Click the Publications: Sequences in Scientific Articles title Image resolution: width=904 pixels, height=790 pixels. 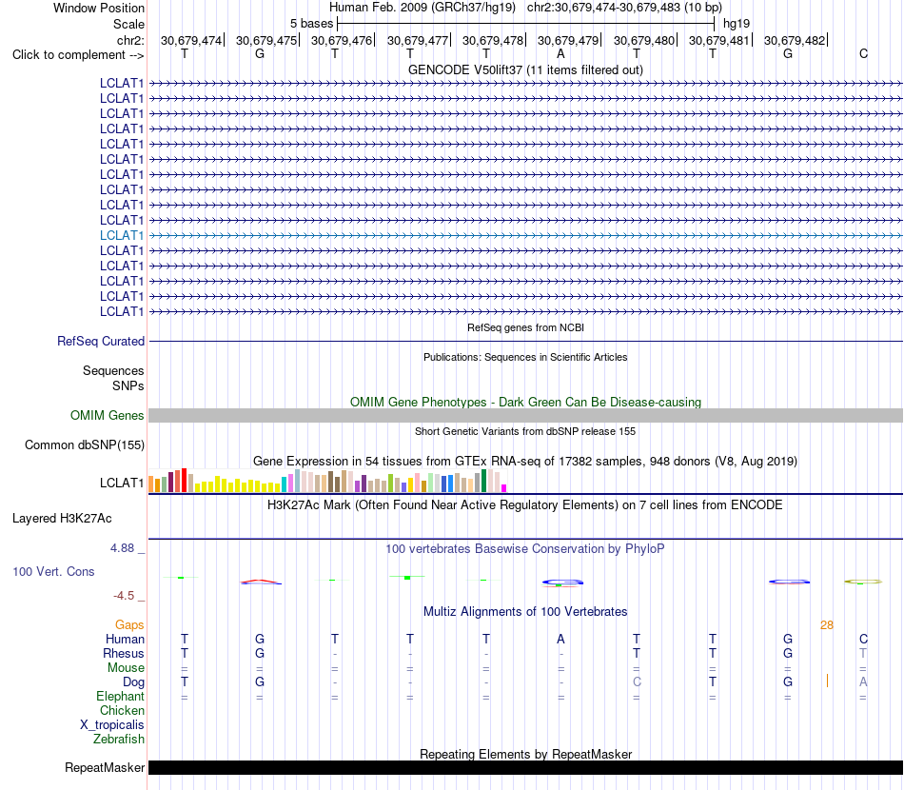[525, 357]
